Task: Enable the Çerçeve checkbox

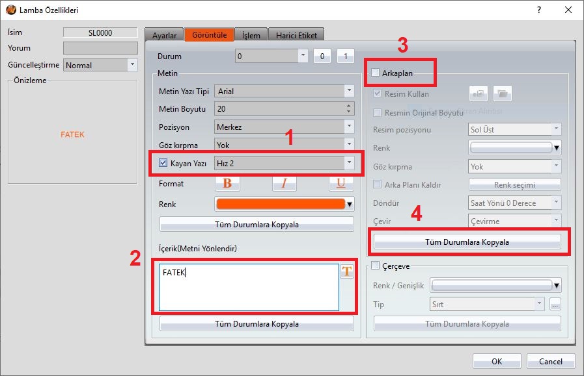Action: tap(375, 266)
